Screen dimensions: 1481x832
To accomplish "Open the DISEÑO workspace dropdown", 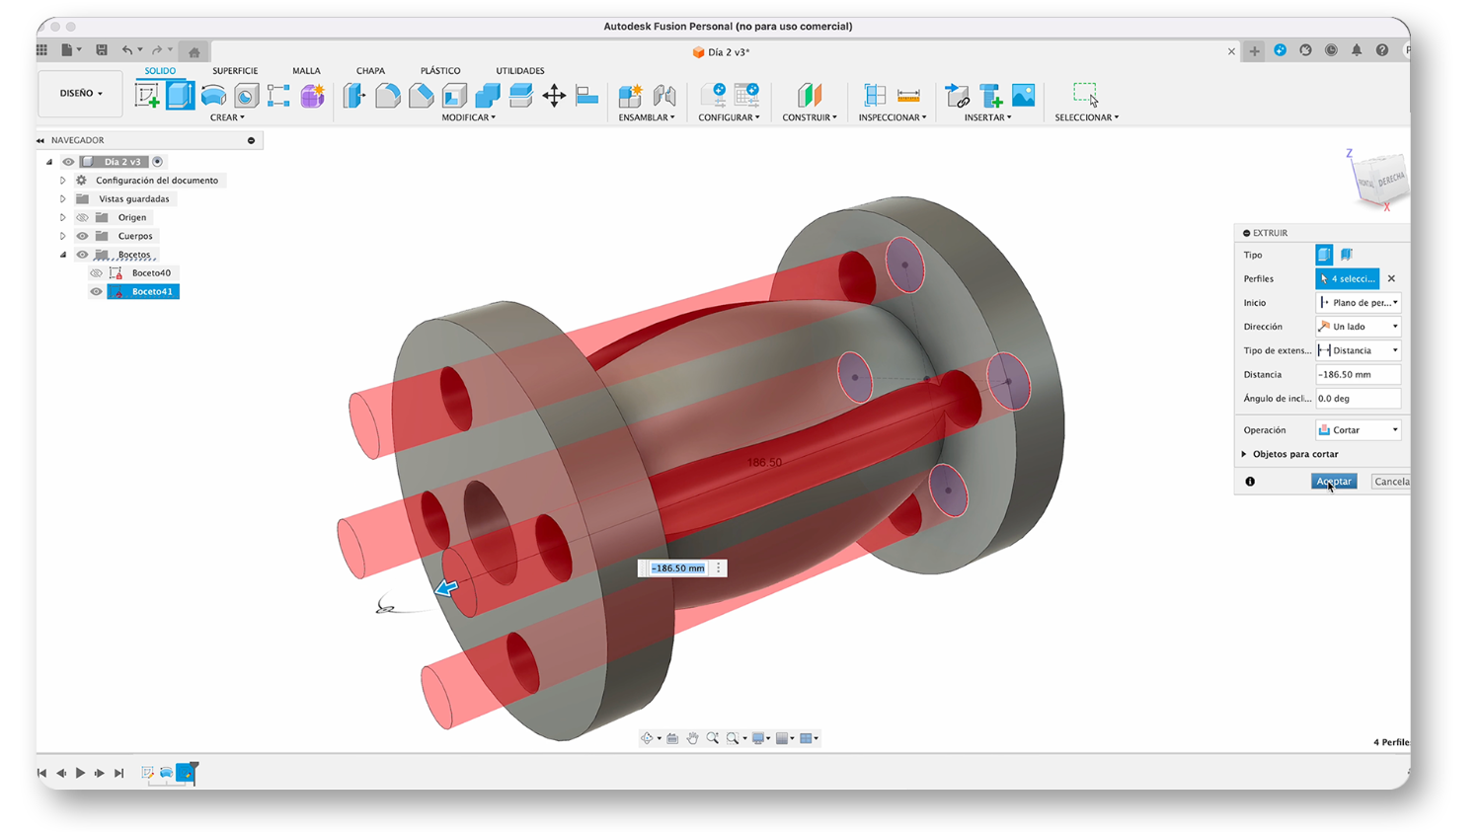I will coord(81,93).
